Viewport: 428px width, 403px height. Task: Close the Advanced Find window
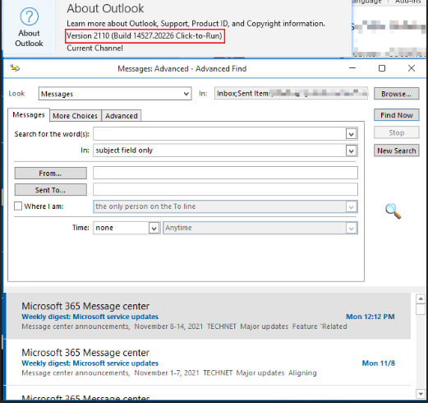coord(412,68)
